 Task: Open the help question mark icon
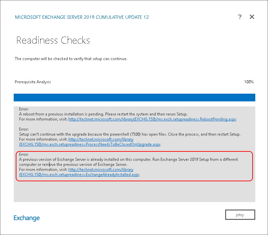[x=240, y=17]
